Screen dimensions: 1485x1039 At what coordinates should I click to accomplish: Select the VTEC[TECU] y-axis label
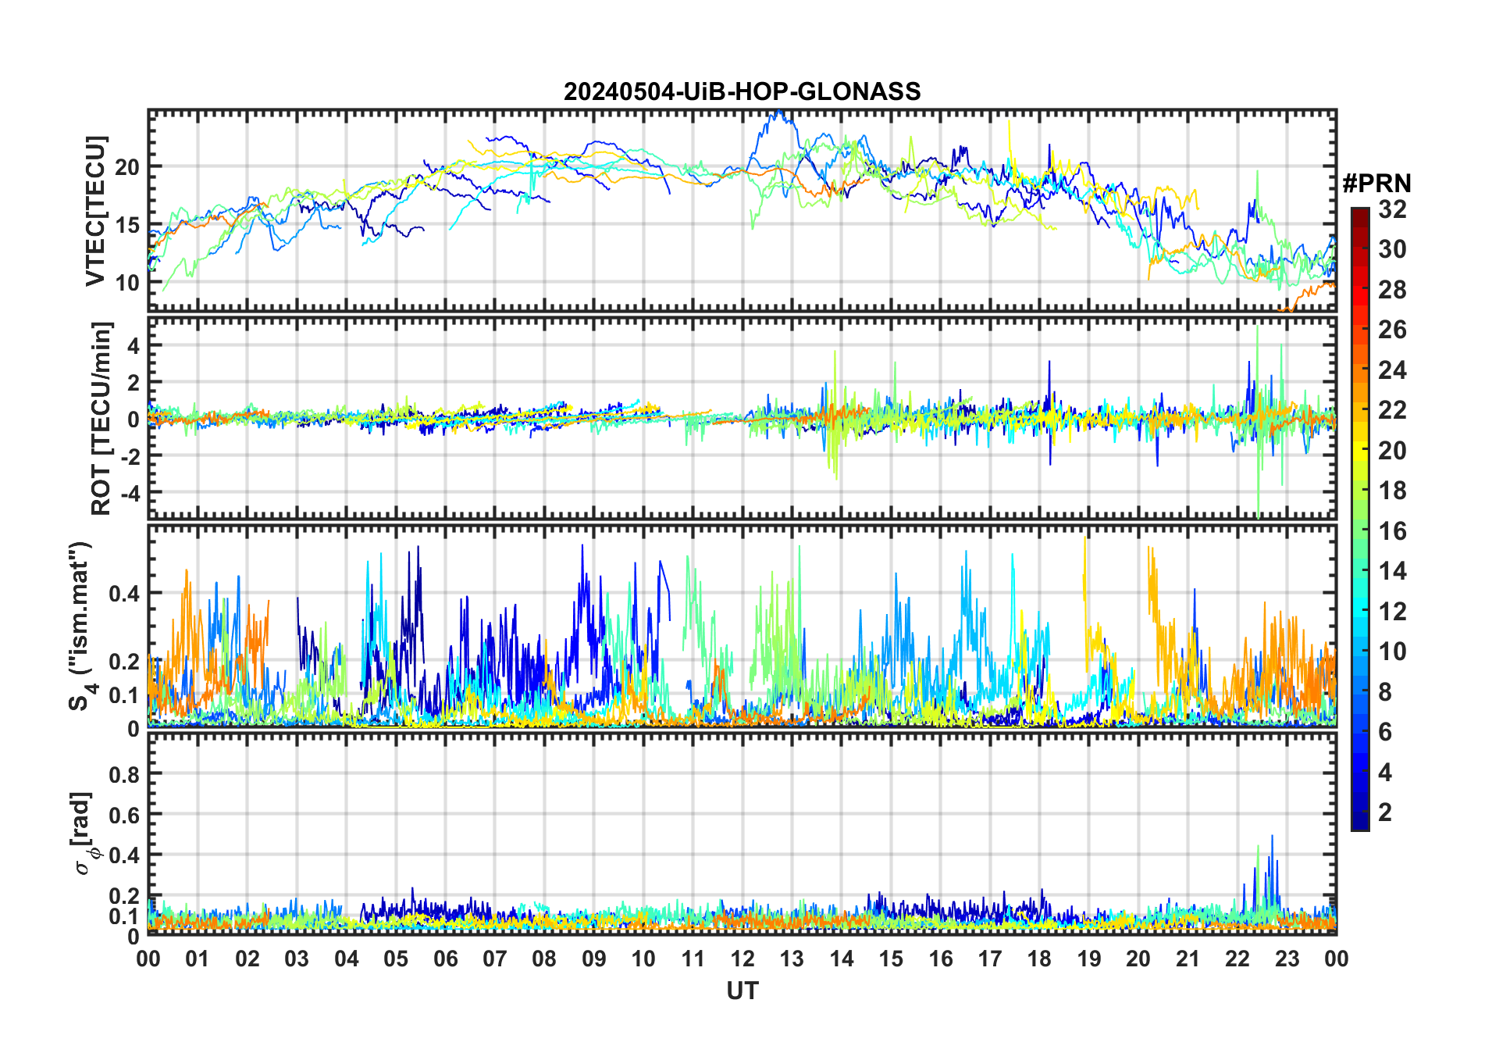coord(96,211)
